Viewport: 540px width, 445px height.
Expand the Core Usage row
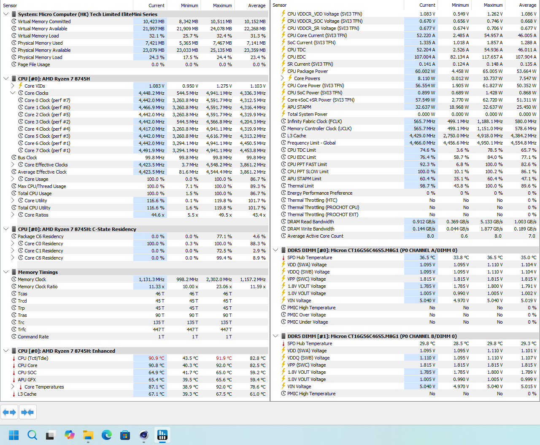[x=13, y=179]
